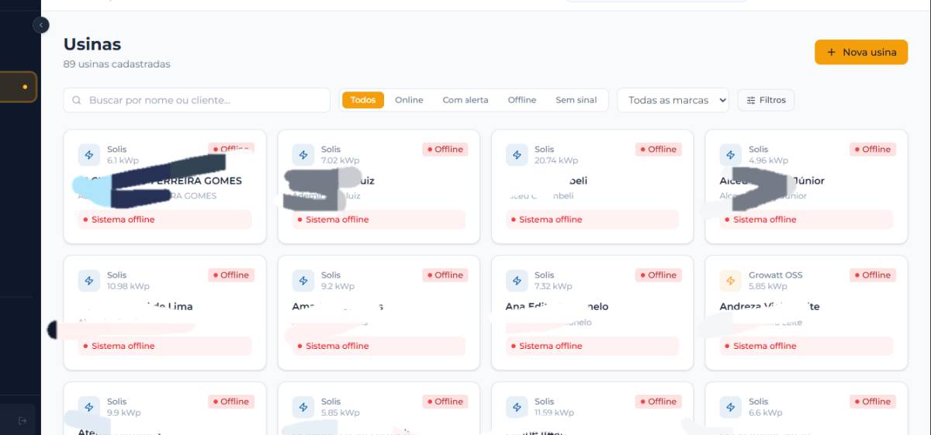Image resolution: width=931 pixels, height=435 pixels.
Task: Open the Andreza Growatt OSS plant card
Action: pyautogui.click(x=806, y=312)
